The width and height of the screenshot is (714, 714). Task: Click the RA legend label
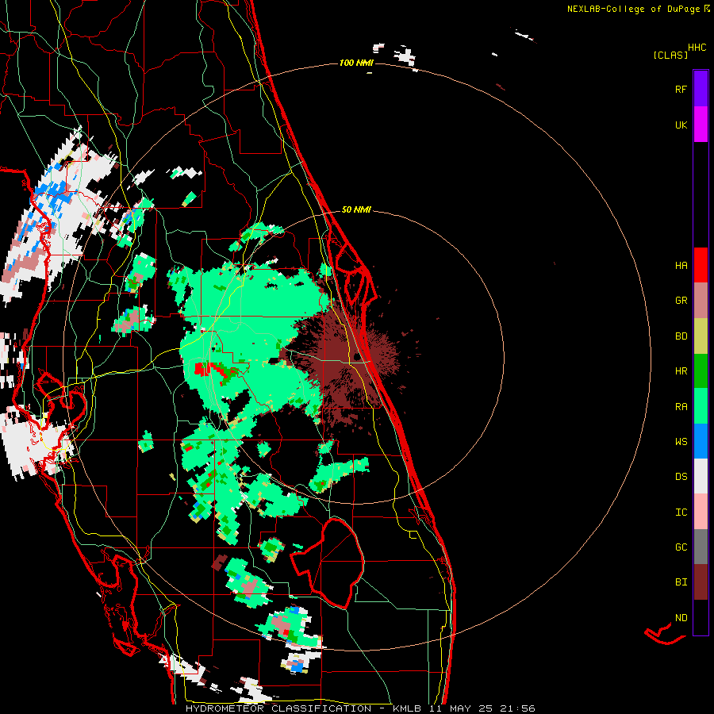681,407
